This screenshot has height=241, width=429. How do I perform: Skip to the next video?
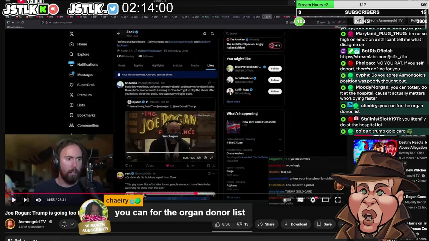tap(26, 200)
